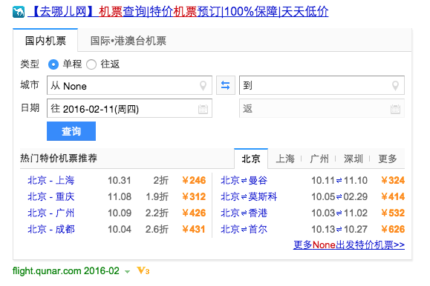Select the 往返 round-trip radio button
Viewport: 430px width, 286px height.
91,64
